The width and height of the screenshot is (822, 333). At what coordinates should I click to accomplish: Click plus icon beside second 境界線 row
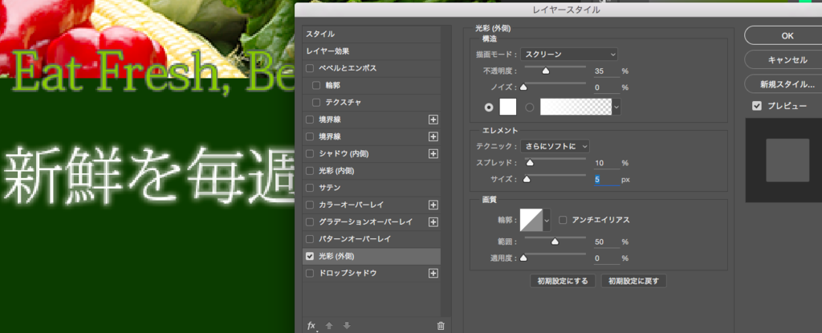[x=433, y=137]
